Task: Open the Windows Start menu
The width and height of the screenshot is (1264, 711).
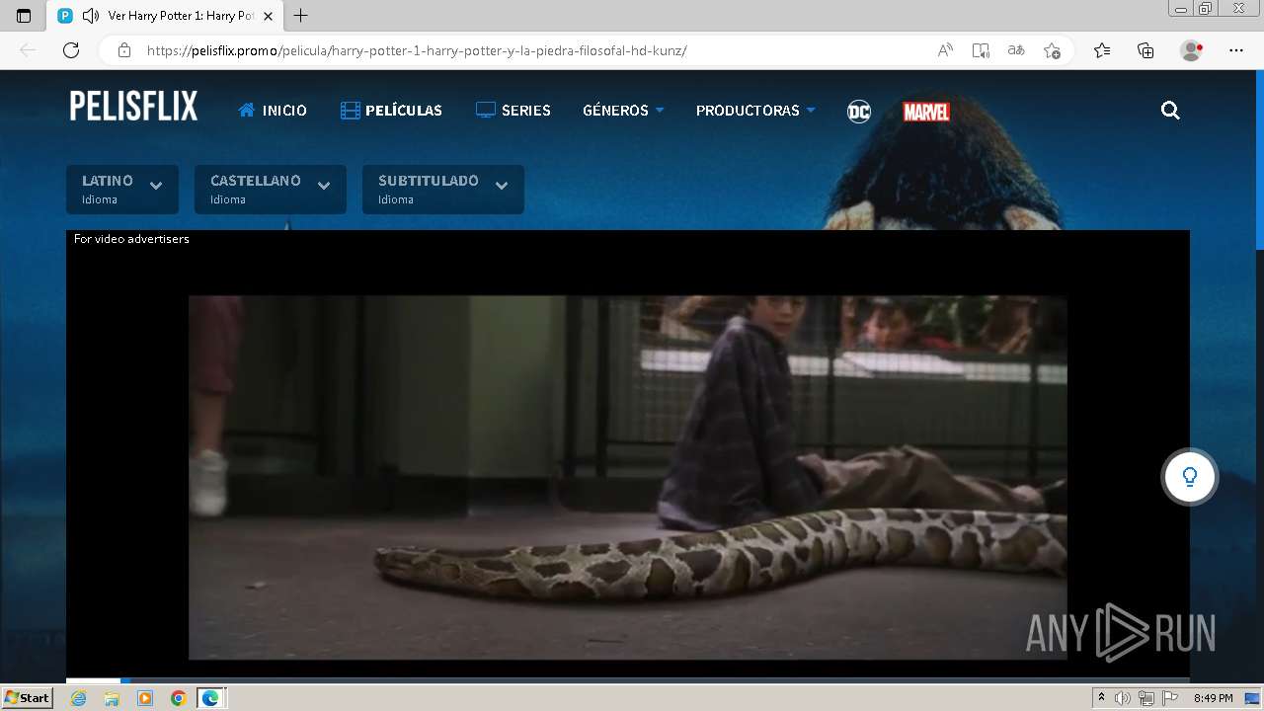Action: click(27, 698)
